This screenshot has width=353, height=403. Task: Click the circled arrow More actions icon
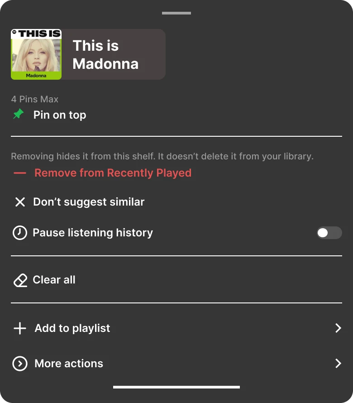20,364
